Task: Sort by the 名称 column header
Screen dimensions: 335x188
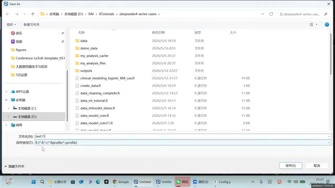Action: pyautogui.click(x=82, y=32)
